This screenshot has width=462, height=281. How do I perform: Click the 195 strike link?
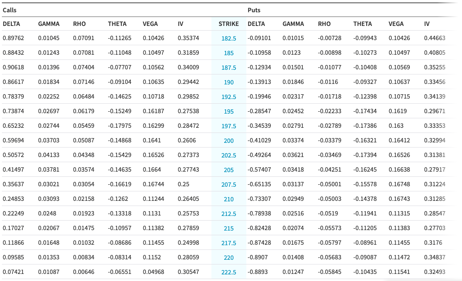pos(229,111)
